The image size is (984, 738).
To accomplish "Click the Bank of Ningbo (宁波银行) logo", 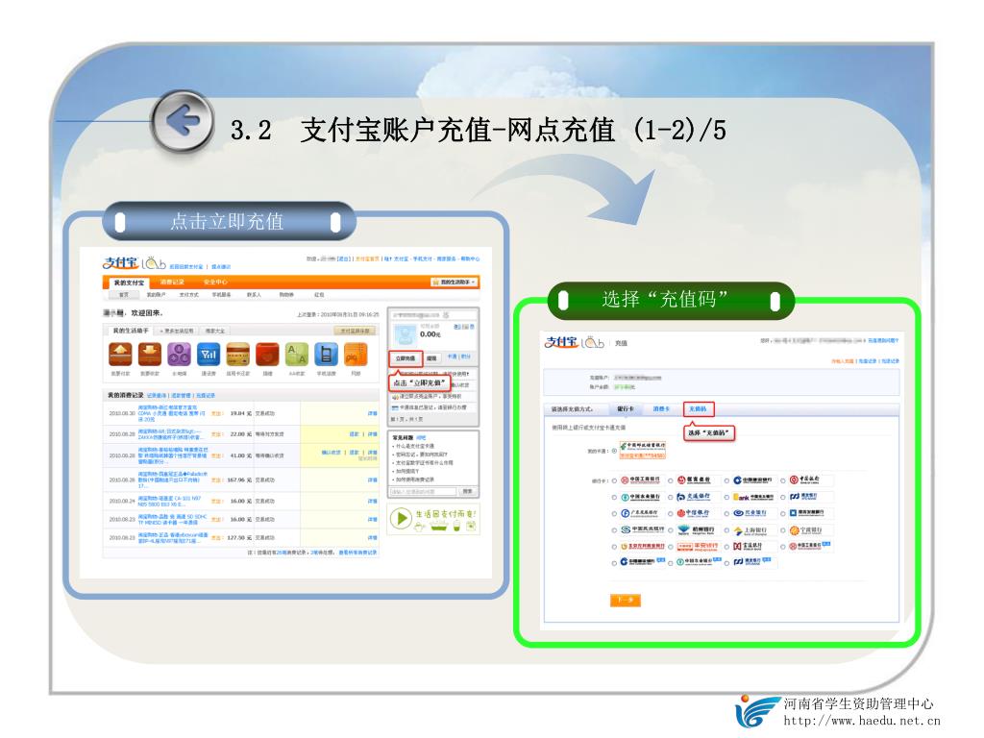I will coord(808,530).
